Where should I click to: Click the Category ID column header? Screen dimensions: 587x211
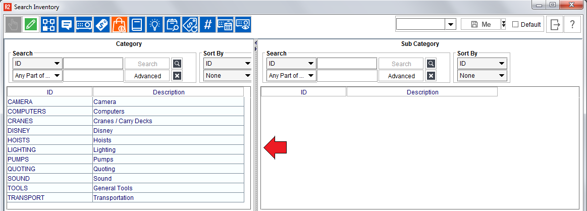click(50, 92)
